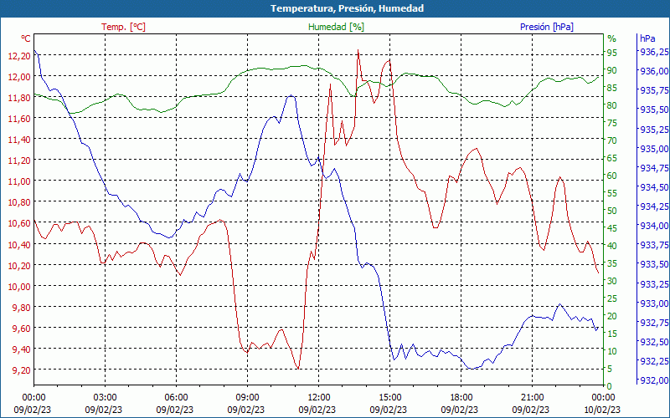The image size is (670, 418).
Task: Click humidity axis value 80
Action: tap(612, 105)
